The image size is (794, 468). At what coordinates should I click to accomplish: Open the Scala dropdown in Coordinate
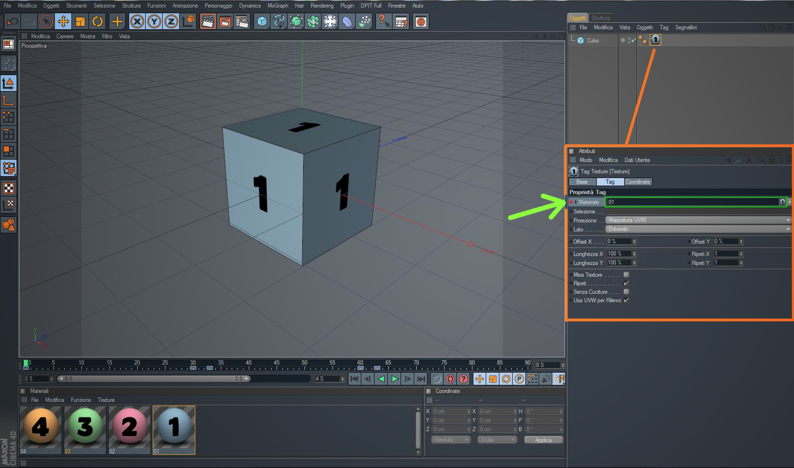tap(497, 440)
